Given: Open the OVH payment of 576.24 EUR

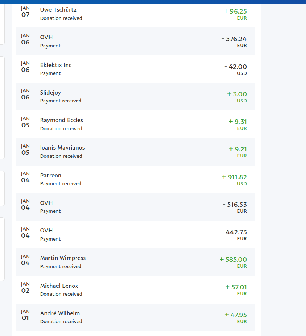Looking at the screenshot, I should [136, 41].
